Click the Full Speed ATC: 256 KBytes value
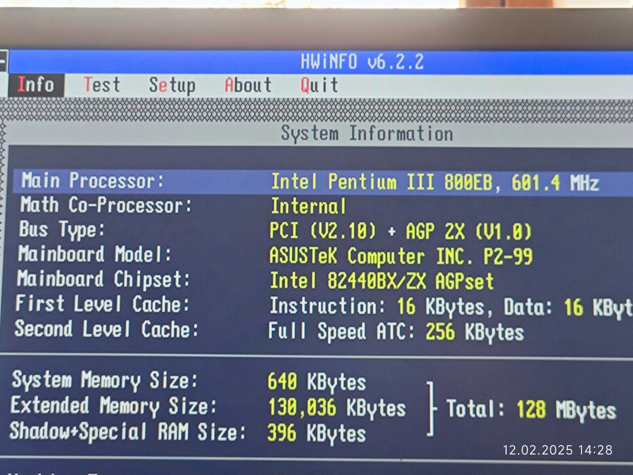The width and height of the screenshot is (633, 475). (396, 332)
